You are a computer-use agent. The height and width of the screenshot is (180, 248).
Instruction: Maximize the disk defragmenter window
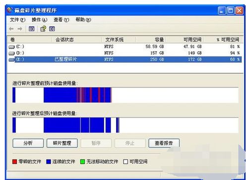click(x=231, y=10)
